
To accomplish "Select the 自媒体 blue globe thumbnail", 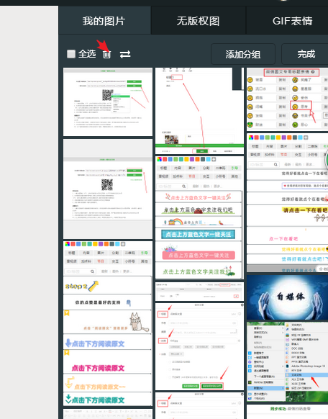I will [288, 297].
